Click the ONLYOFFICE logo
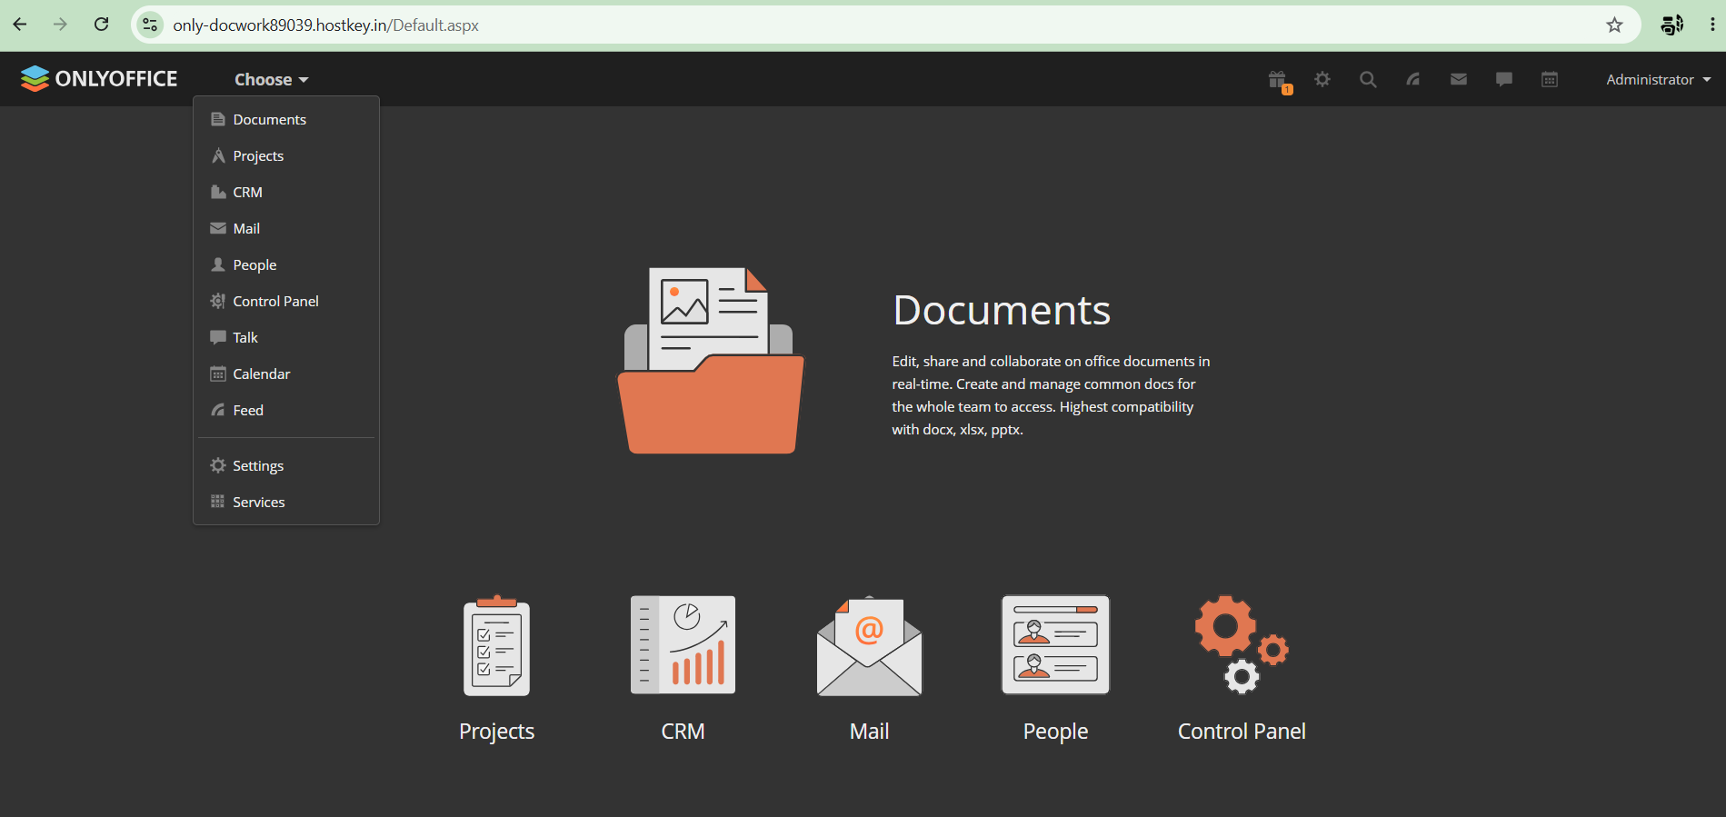Image resolution: width=1726 pixels, height=817 pixels. click(99, 79)
